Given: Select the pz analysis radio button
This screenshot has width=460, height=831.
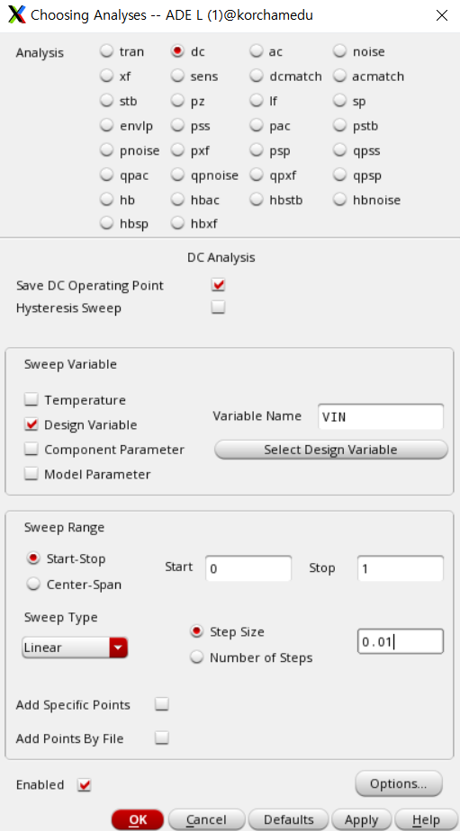Looking at the screenshot, I should coord(177,101).
